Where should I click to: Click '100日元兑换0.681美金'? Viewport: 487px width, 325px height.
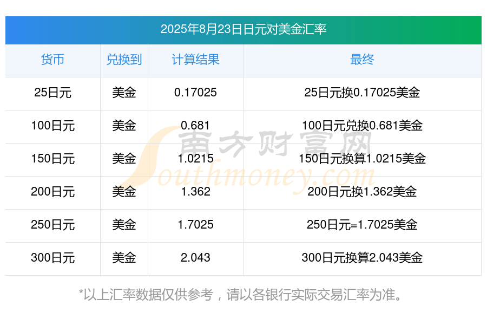tap(362, 126)
